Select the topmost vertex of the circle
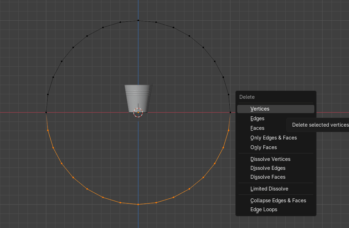The width and height of the screenshot is (349, 228). (138, 20)
